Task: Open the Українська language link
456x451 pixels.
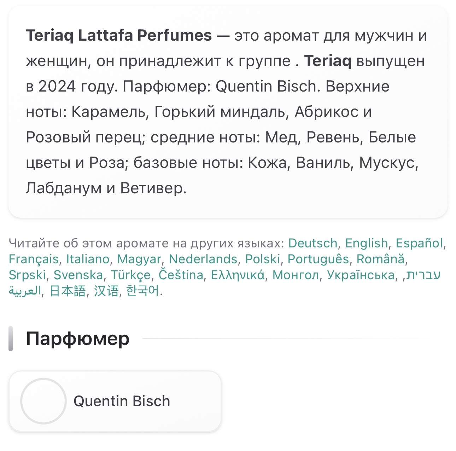Action: point(361,275)
